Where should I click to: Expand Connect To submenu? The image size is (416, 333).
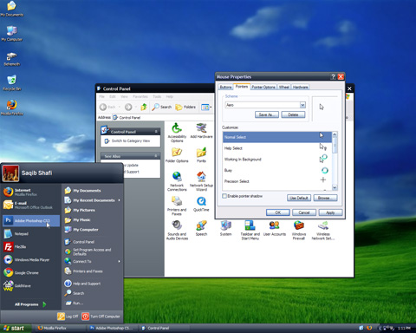pyautogui.click(x=93, y=261)
